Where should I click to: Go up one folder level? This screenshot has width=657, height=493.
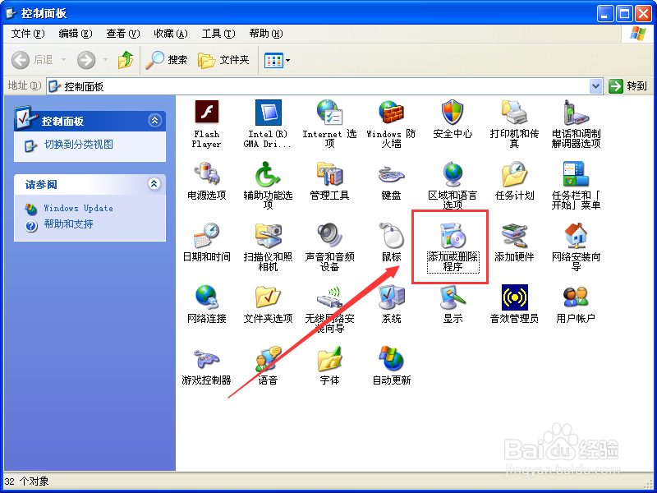pos(126,60)
